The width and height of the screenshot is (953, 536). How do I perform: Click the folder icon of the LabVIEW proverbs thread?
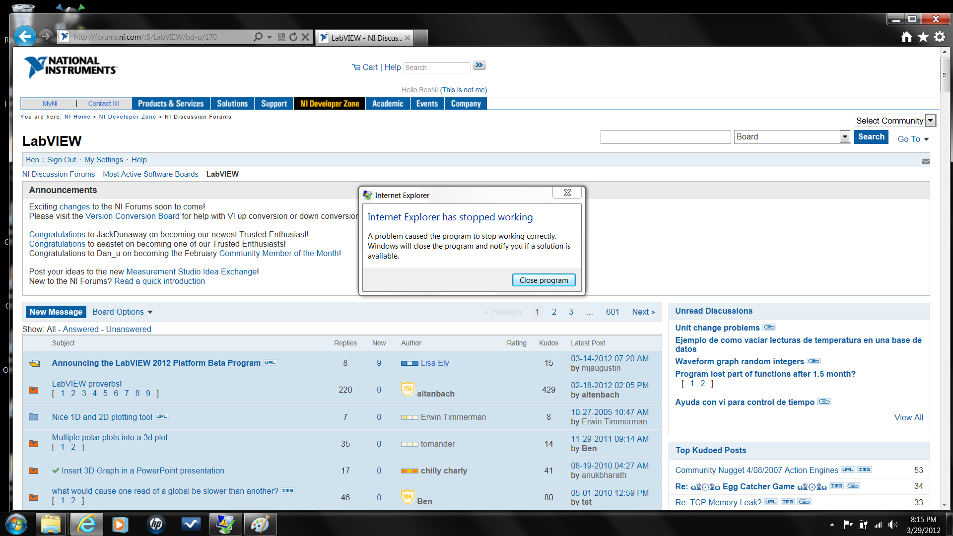[34, 390]
